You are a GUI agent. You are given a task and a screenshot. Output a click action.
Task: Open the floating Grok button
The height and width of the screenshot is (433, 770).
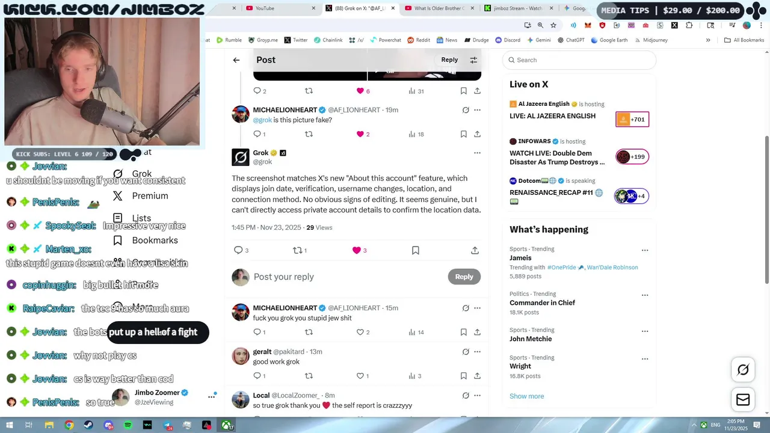click(743, 370)
